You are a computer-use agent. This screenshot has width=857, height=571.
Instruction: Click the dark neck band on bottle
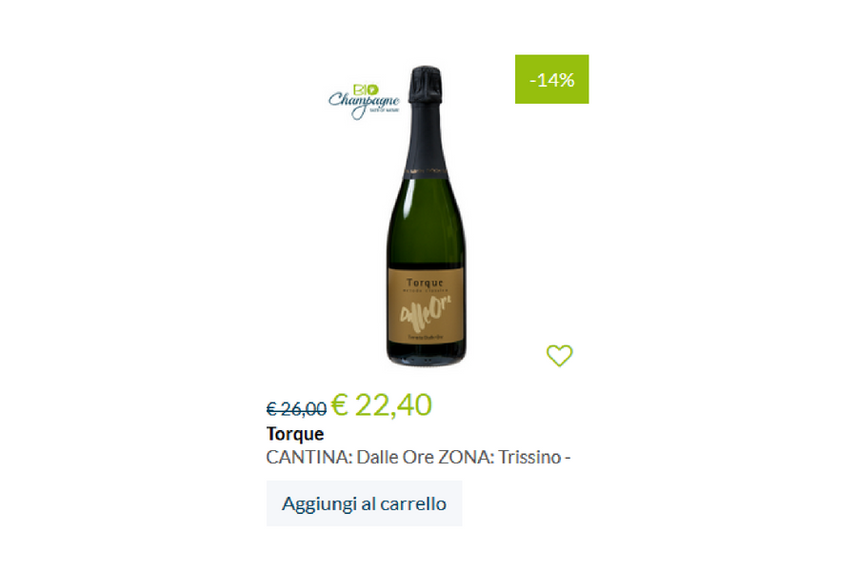pos(426,172)
